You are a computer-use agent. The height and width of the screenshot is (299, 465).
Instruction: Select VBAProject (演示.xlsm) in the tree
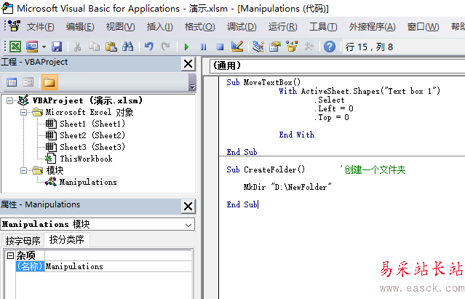87,100
